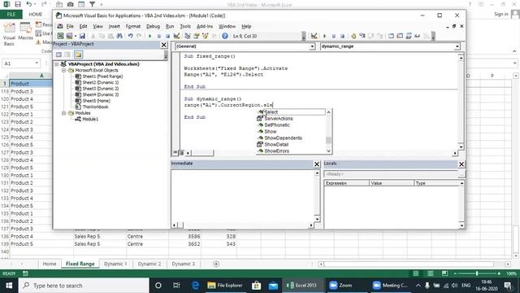The width and height of the screenshot is (520, 293).
Task: Open Excel Name Box dropdown arrow
Action: [x=37, y=63]
